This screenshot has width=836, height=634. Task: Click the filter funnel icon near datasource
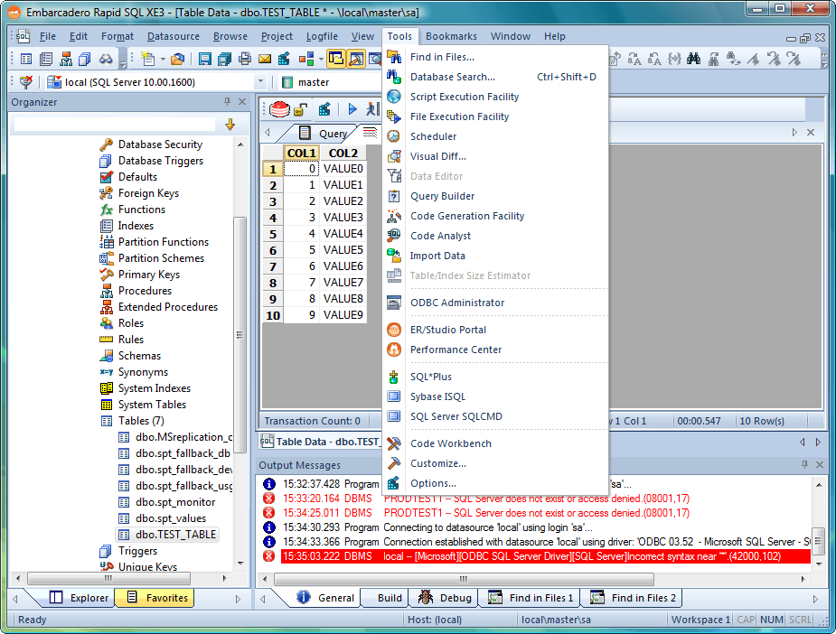point(26,81)
